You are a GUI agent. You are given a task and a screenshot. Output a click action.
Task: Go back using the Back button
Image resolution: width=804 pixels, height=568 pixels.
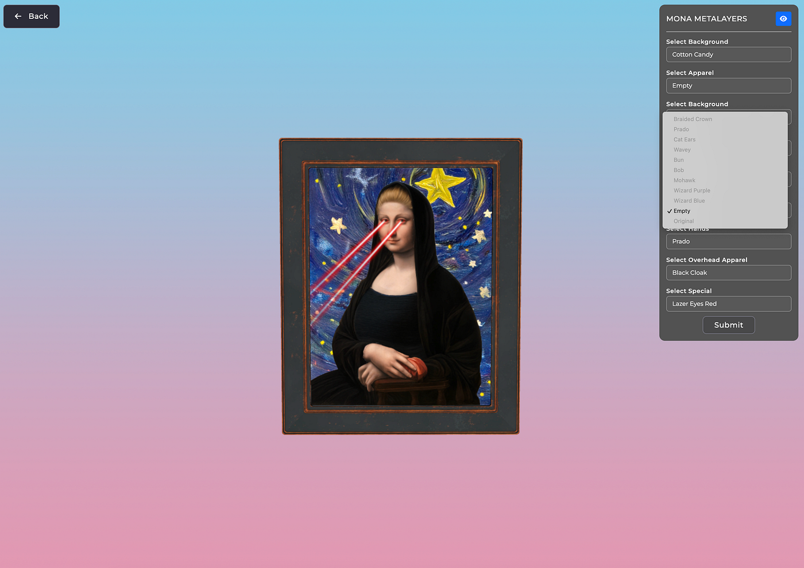click(32, 16)
